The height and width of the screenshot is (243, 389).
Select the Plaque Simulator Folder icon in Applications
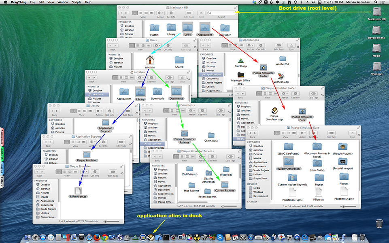pos(263,67)
